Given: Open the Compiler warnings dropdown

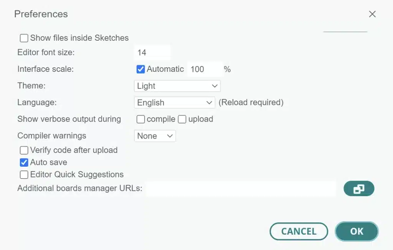Looking at the screenshot, I should 155,136.
